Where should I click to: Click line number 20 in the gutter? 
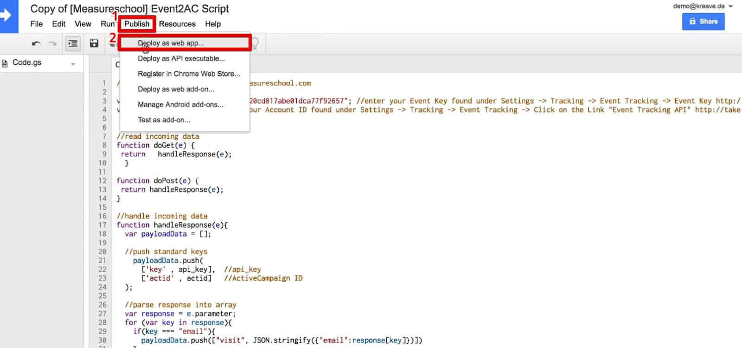[102, 251]
